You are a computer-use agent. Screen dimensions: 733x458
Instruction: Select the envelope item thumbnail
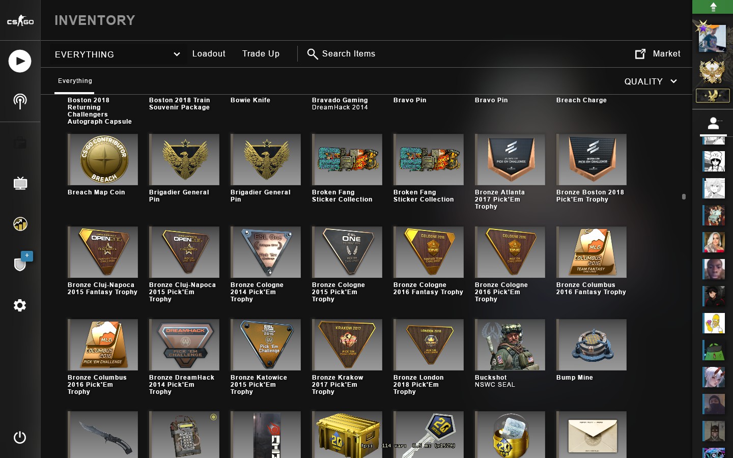[x=591, y=435]
